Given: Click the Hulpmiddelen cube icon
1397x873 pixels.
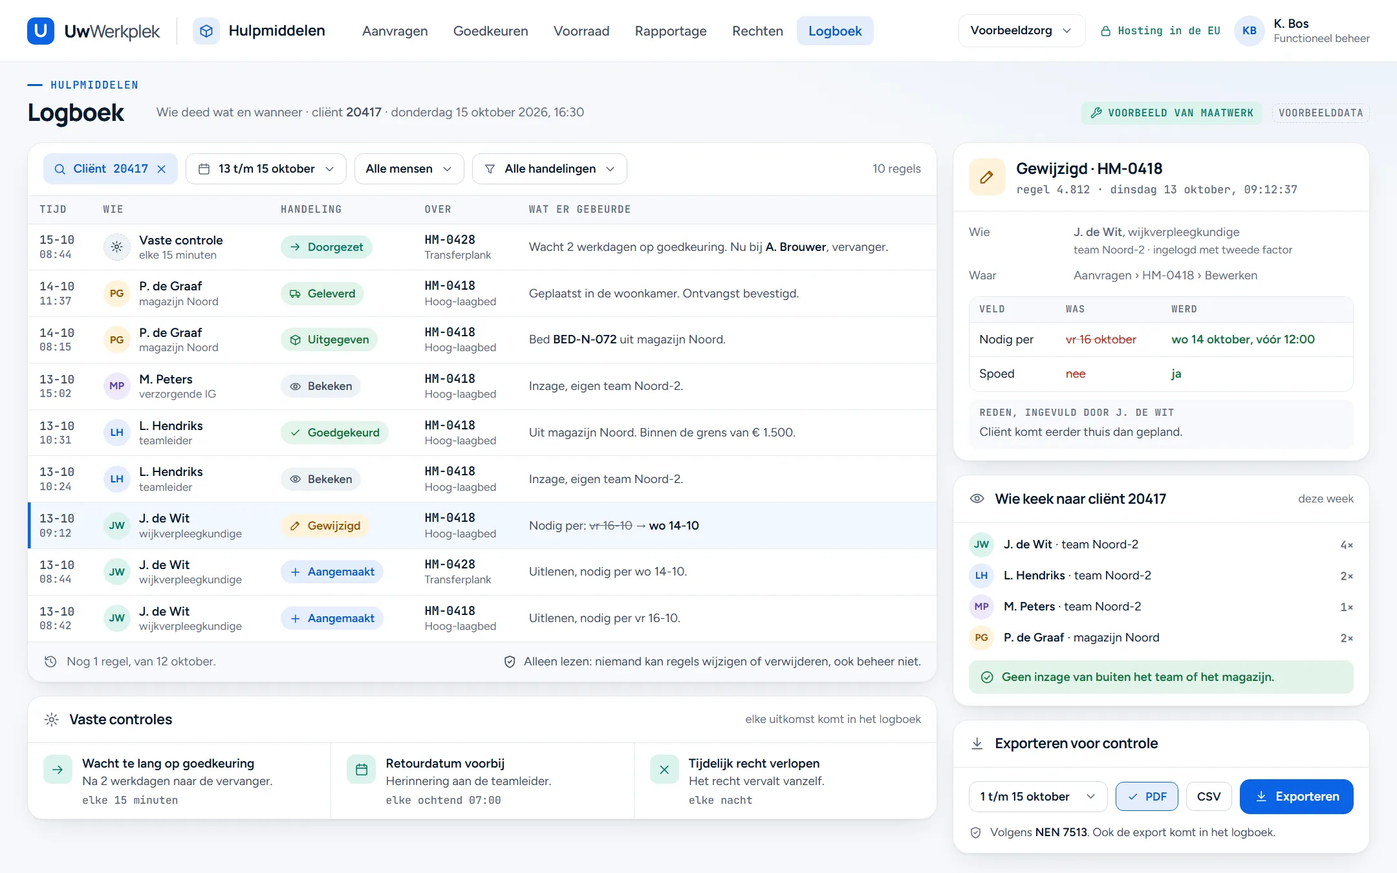Looking at the screenshot, I should [x=206, y=31].
